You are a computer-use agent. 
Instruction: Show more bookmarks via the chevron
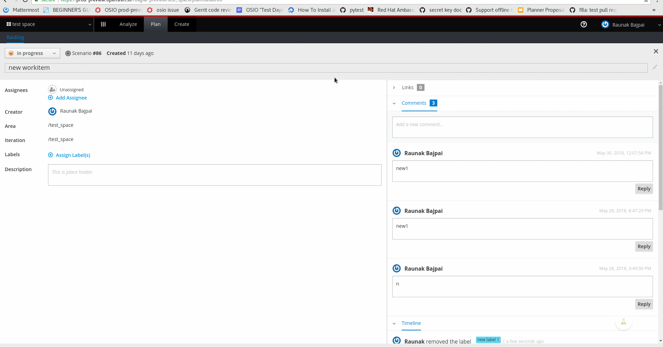[654, 10]
